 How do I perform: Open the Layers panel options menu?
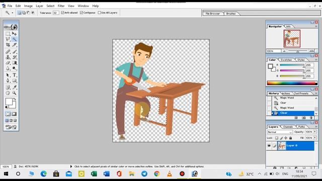click(316, 127)
